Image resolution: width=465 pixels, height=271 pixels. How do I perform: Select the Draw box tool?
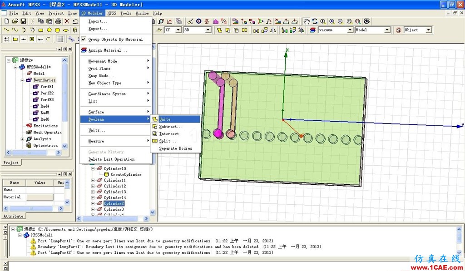pos(75,30)
